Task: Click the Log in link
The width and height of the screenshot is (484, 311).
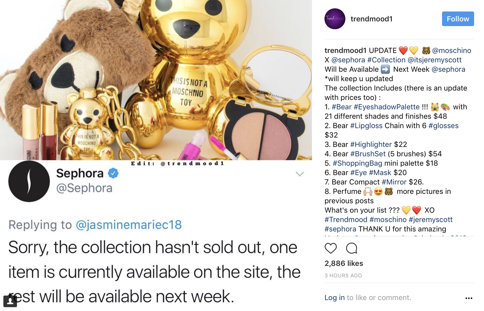Action: click(x=334, y=297)
